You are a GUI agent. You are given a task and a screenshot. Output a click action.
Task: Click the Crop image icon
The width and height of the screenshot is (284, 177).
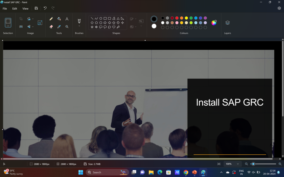[x=21, y=19]
